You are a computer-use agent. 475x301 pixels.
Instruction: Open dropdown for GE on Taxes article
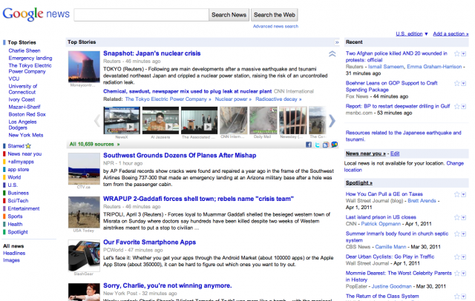click(x=463, y=194)
